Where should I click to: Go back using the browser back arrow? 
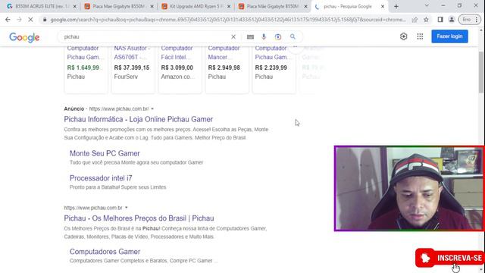(8, 20)
